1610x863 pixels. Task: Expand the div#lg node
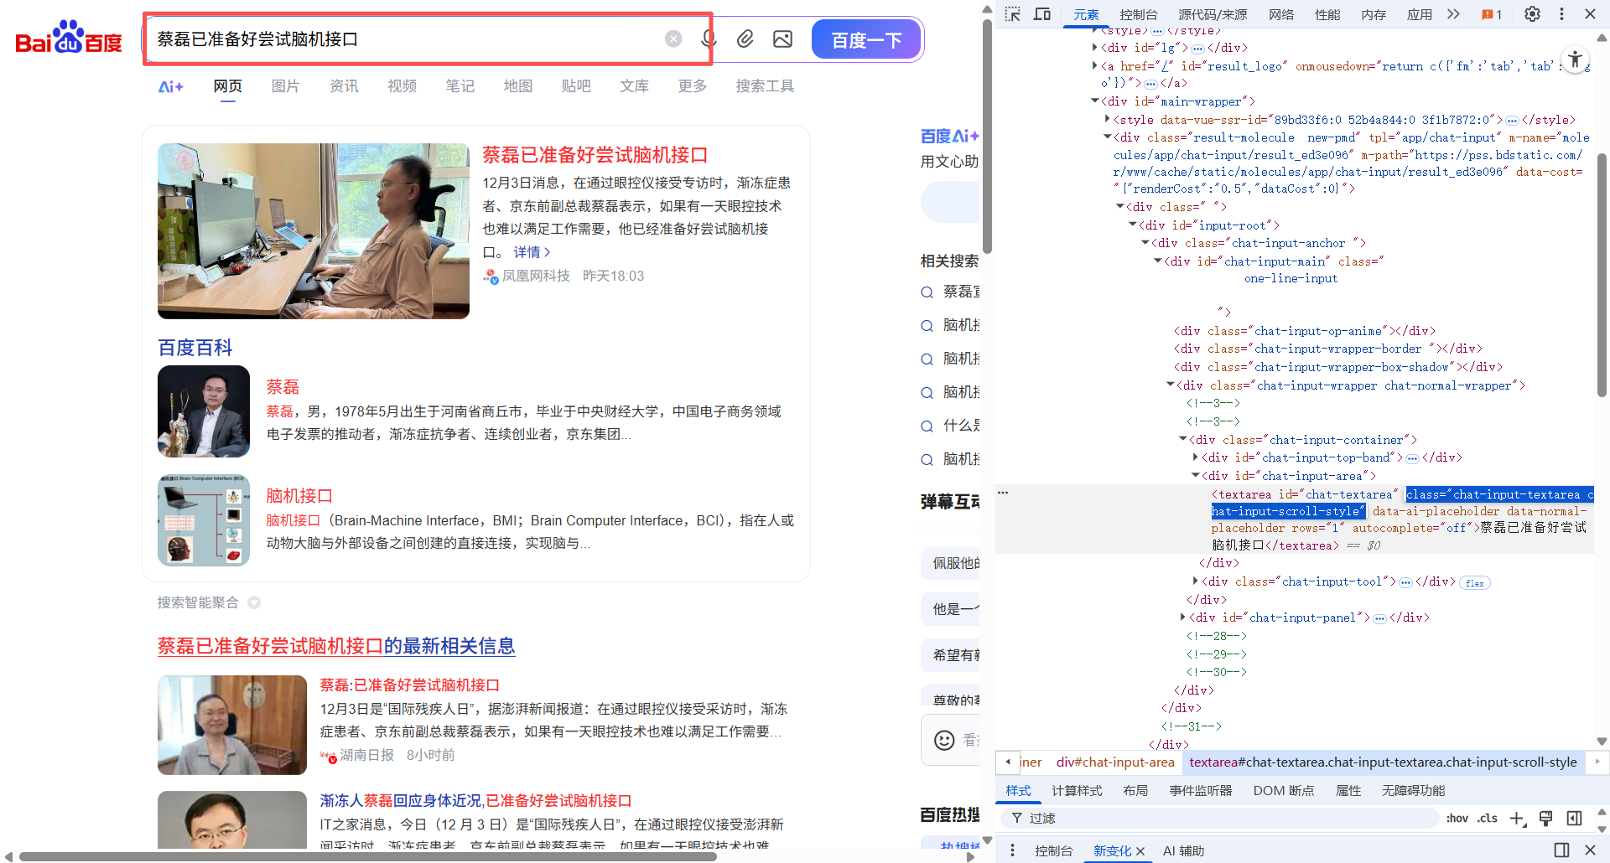pyautogui.click(x=1095, y=48)
